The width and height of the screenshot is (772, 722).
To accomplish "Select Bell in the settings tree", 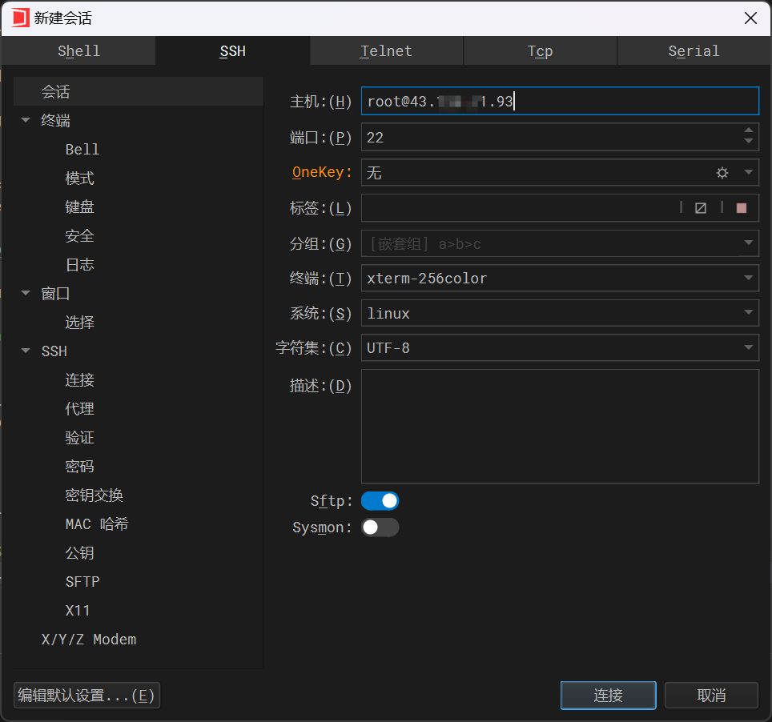I will [x=82, y=149].
